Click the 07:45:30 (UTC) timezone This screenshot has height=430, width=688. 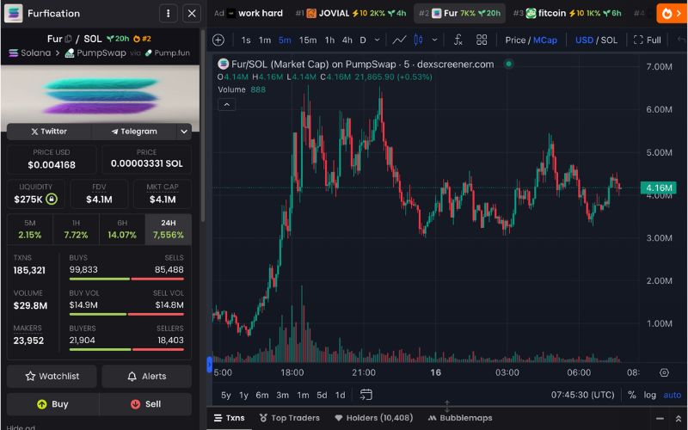(583, 395)
